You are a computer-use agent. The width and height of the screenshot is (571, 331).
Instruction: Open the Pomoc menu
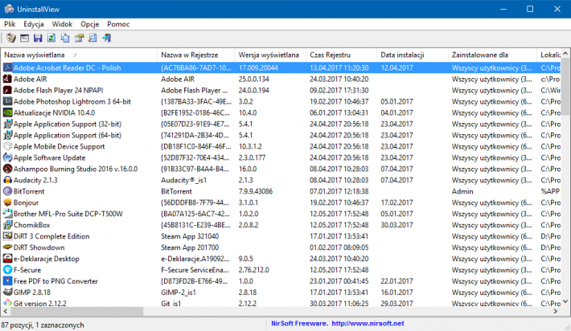[x=118, y=24]
